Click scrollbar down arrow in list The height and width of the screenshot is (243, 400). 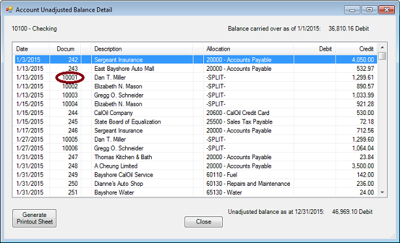point(382,192)
